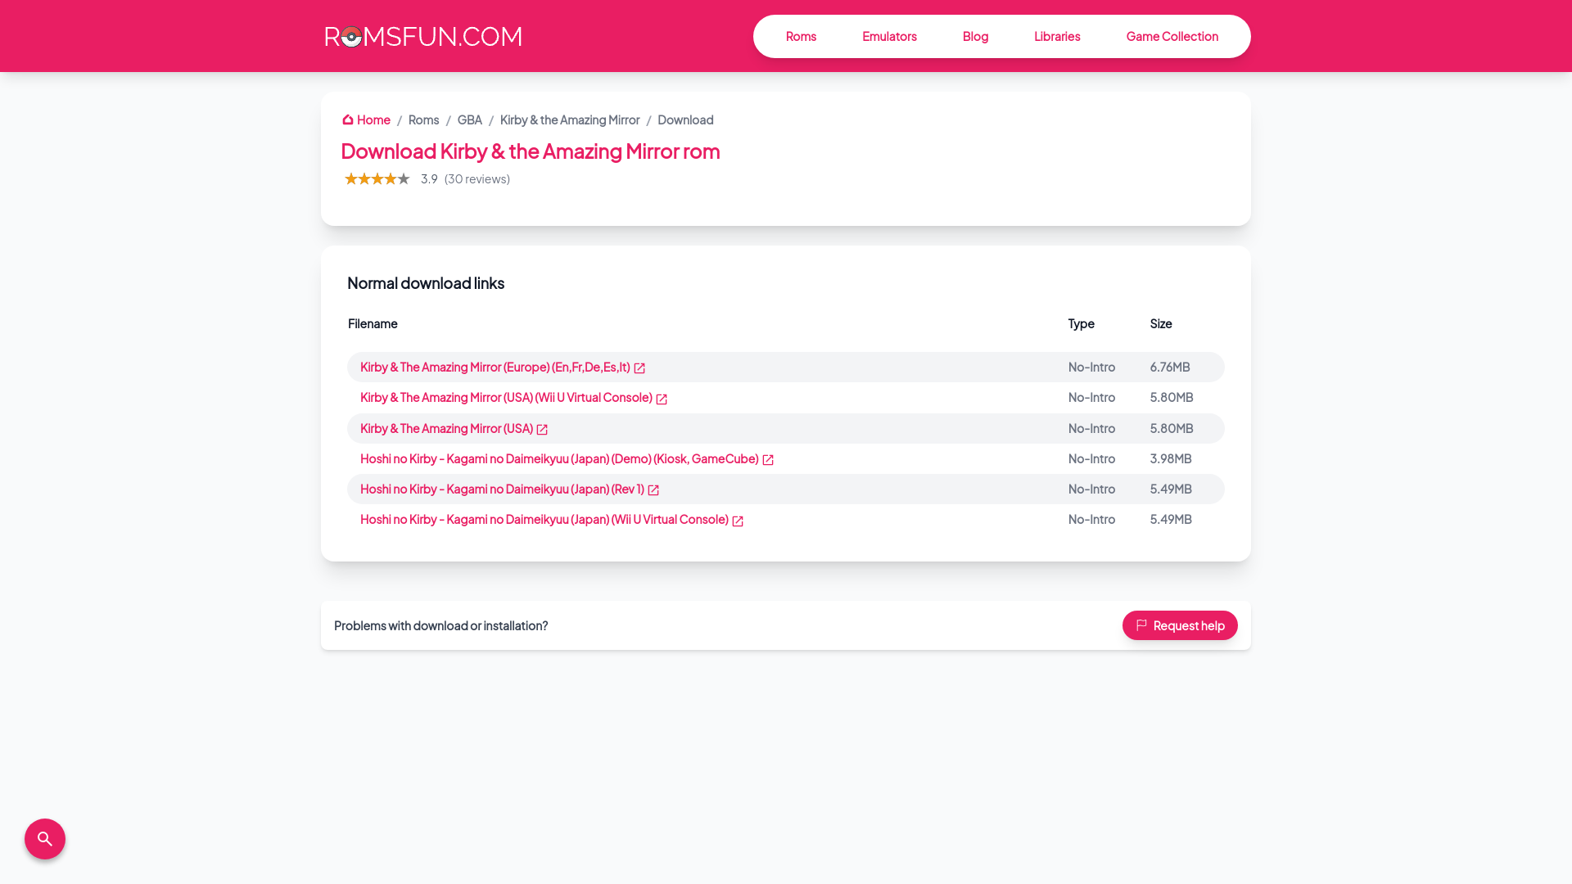Click external link icon for USA Wii U ROM
The image size is (1572, 884).
pyautogui.click(x=662, y=399)
